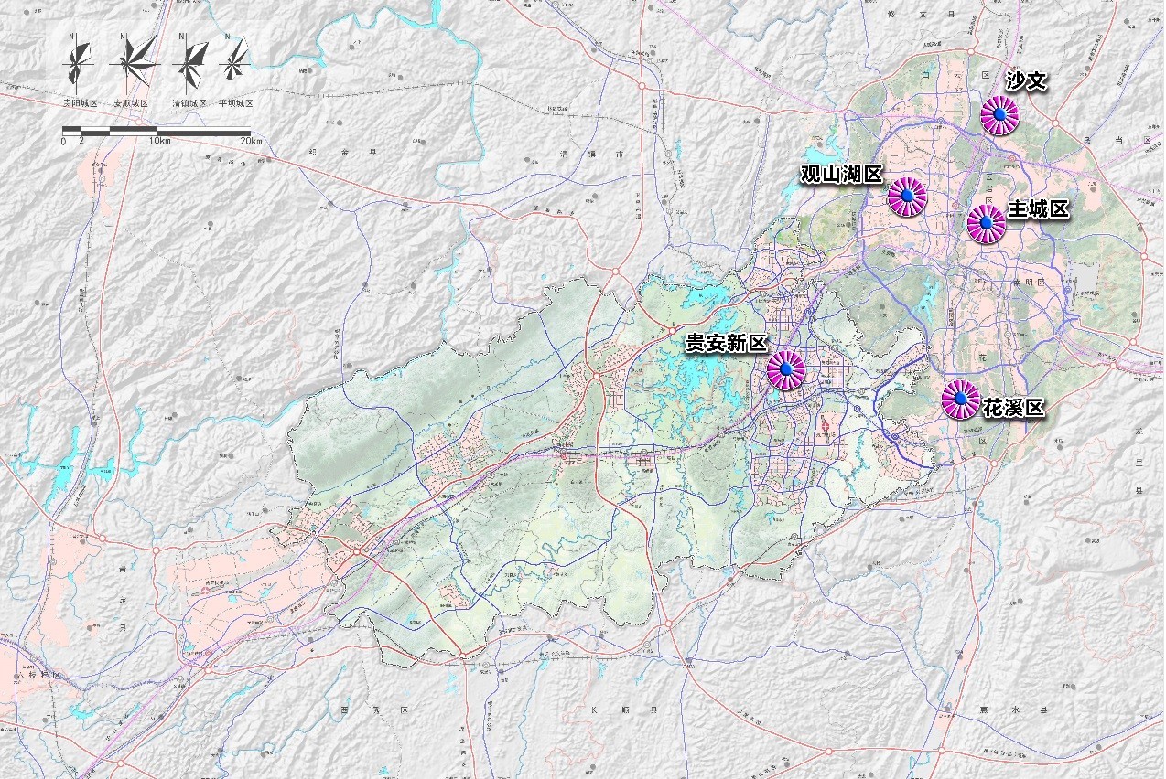Viewport: 1166px width, 779px height.
Task: Click the 沙文 text label
Action: (x=1025, y=81)
